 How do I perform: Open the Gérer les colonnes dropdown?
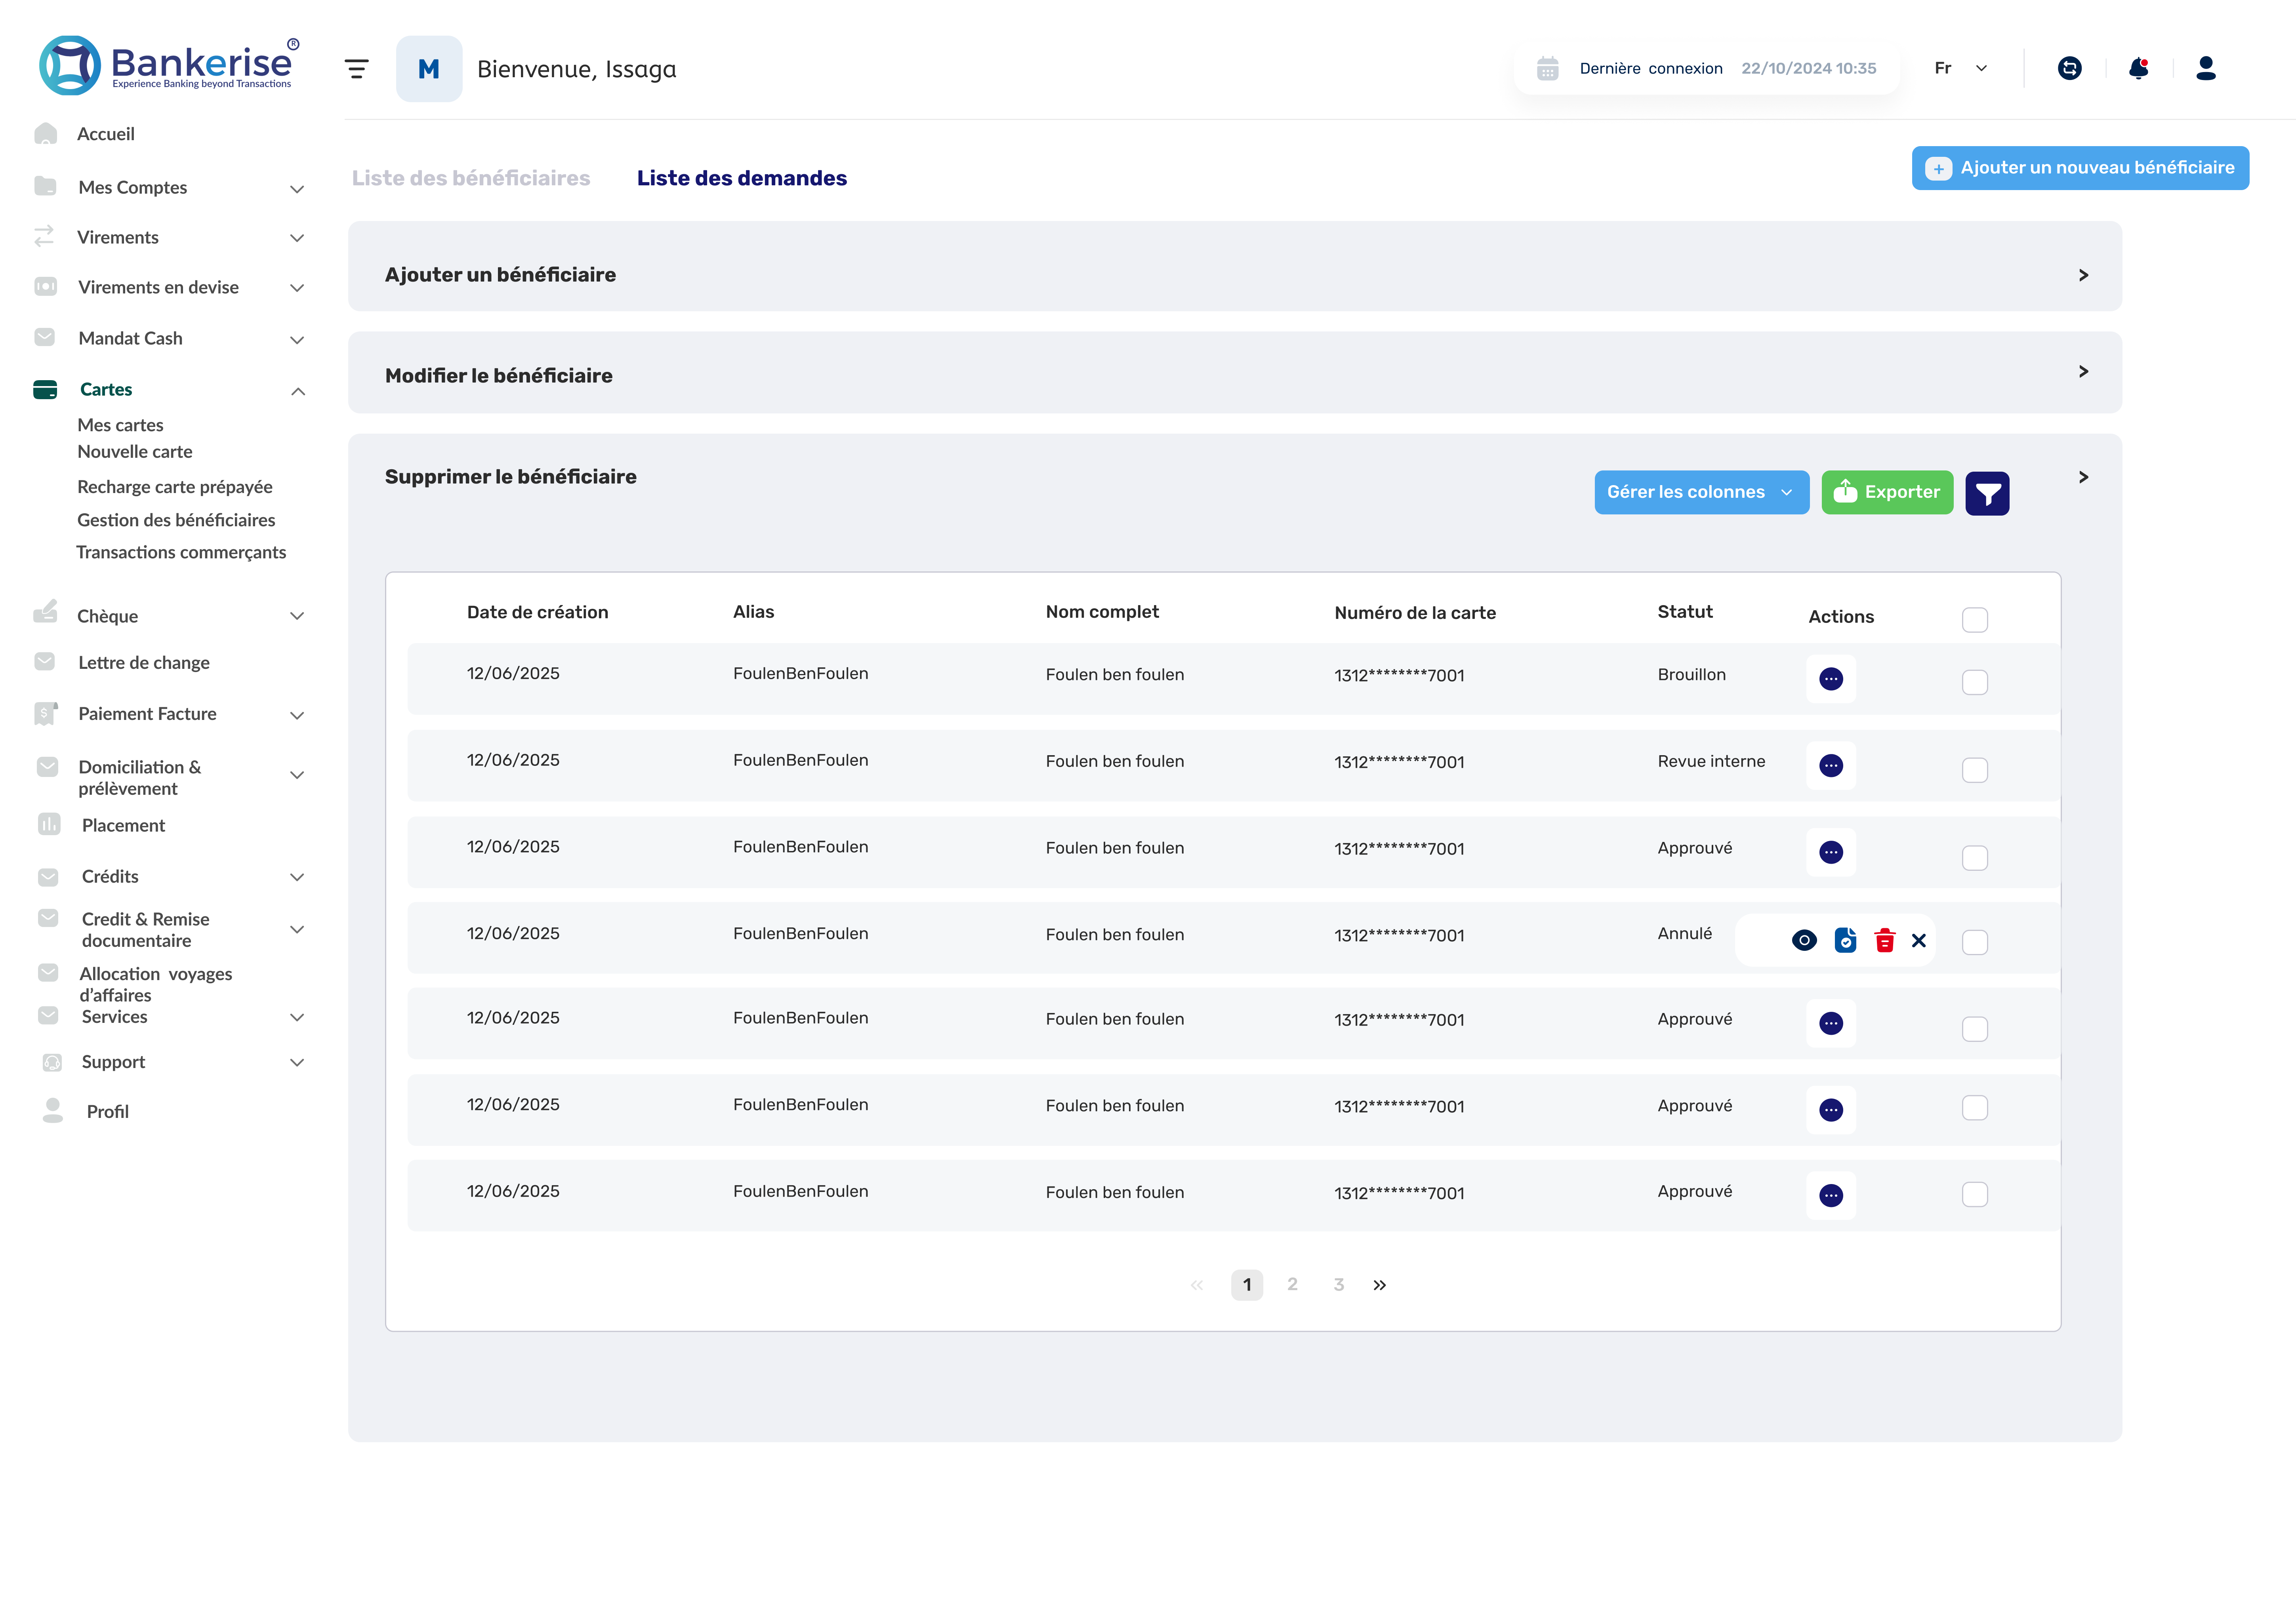[1702, 493]
